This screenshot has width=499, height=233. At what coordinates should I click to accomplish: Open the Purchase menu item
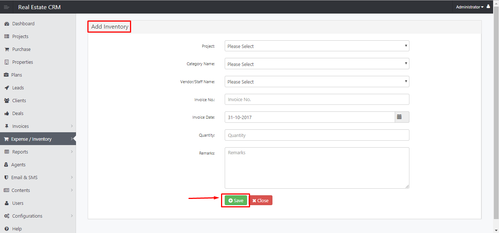pyautogui.click(x=38, y=49)
